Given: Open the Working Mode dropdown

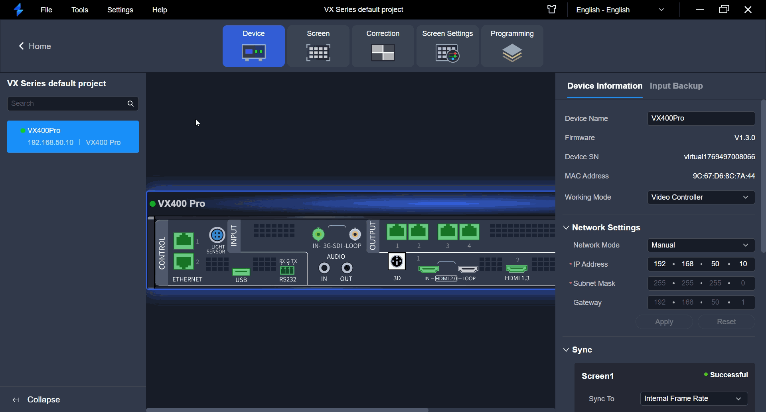Looking at the screenshot, I should [701, 197].
